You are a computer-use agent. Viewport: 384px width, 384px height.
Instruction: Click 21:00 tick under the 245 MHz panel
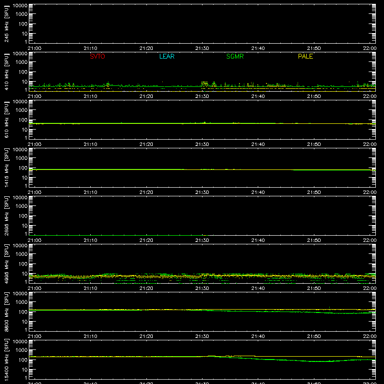[35, 48]
